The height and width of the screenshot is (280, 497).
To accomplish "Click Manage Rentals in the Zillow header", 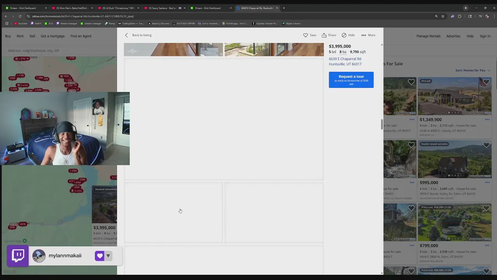I will click(x=428, y=36).
